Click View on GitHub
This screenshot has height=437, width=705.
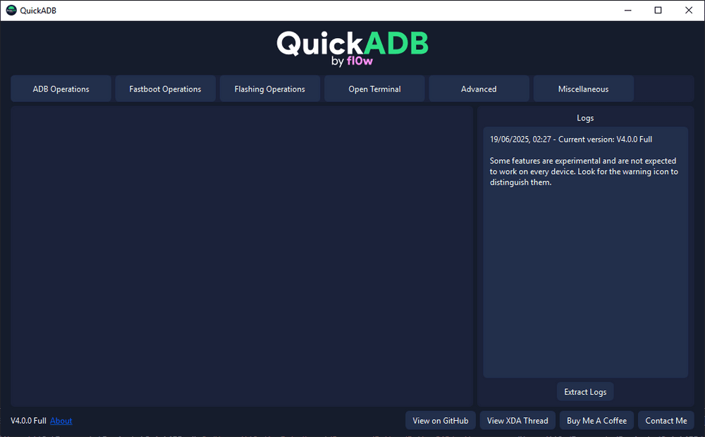click(441, 421)
